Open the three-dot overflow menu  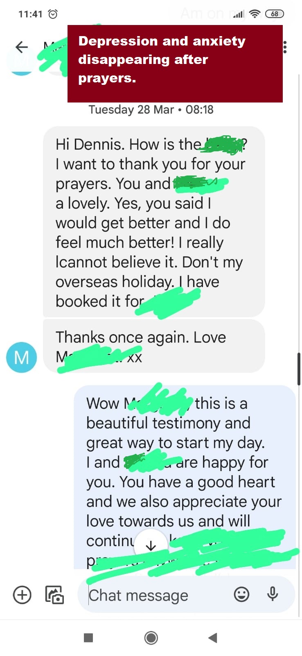pyautogui.click(x=285, y=47)
